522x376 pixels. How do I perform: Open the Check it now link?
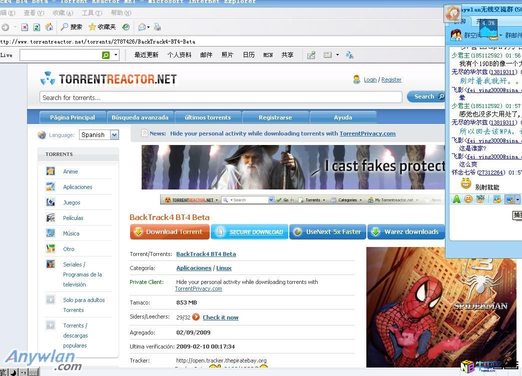point(220,317)
